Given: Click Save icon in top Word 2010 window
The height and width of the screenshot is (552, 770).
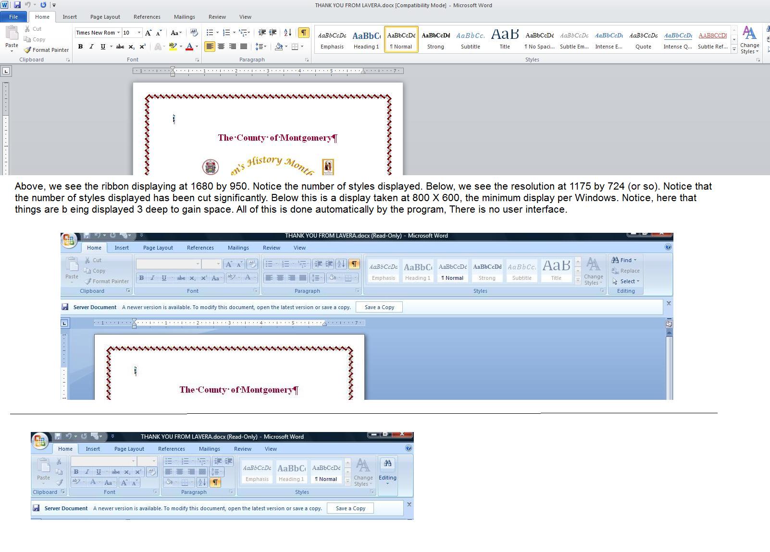Looking at the screenshot, I should [17, 5].
